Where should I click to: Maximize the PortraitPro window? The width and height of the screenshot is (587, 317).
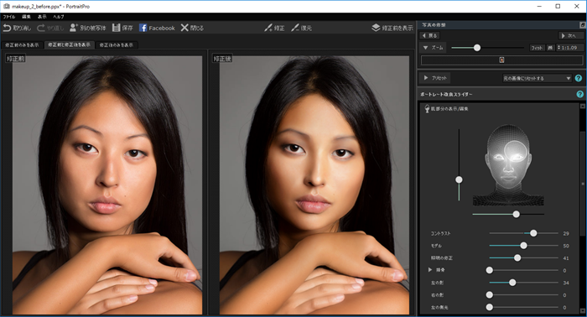[558, 7]
